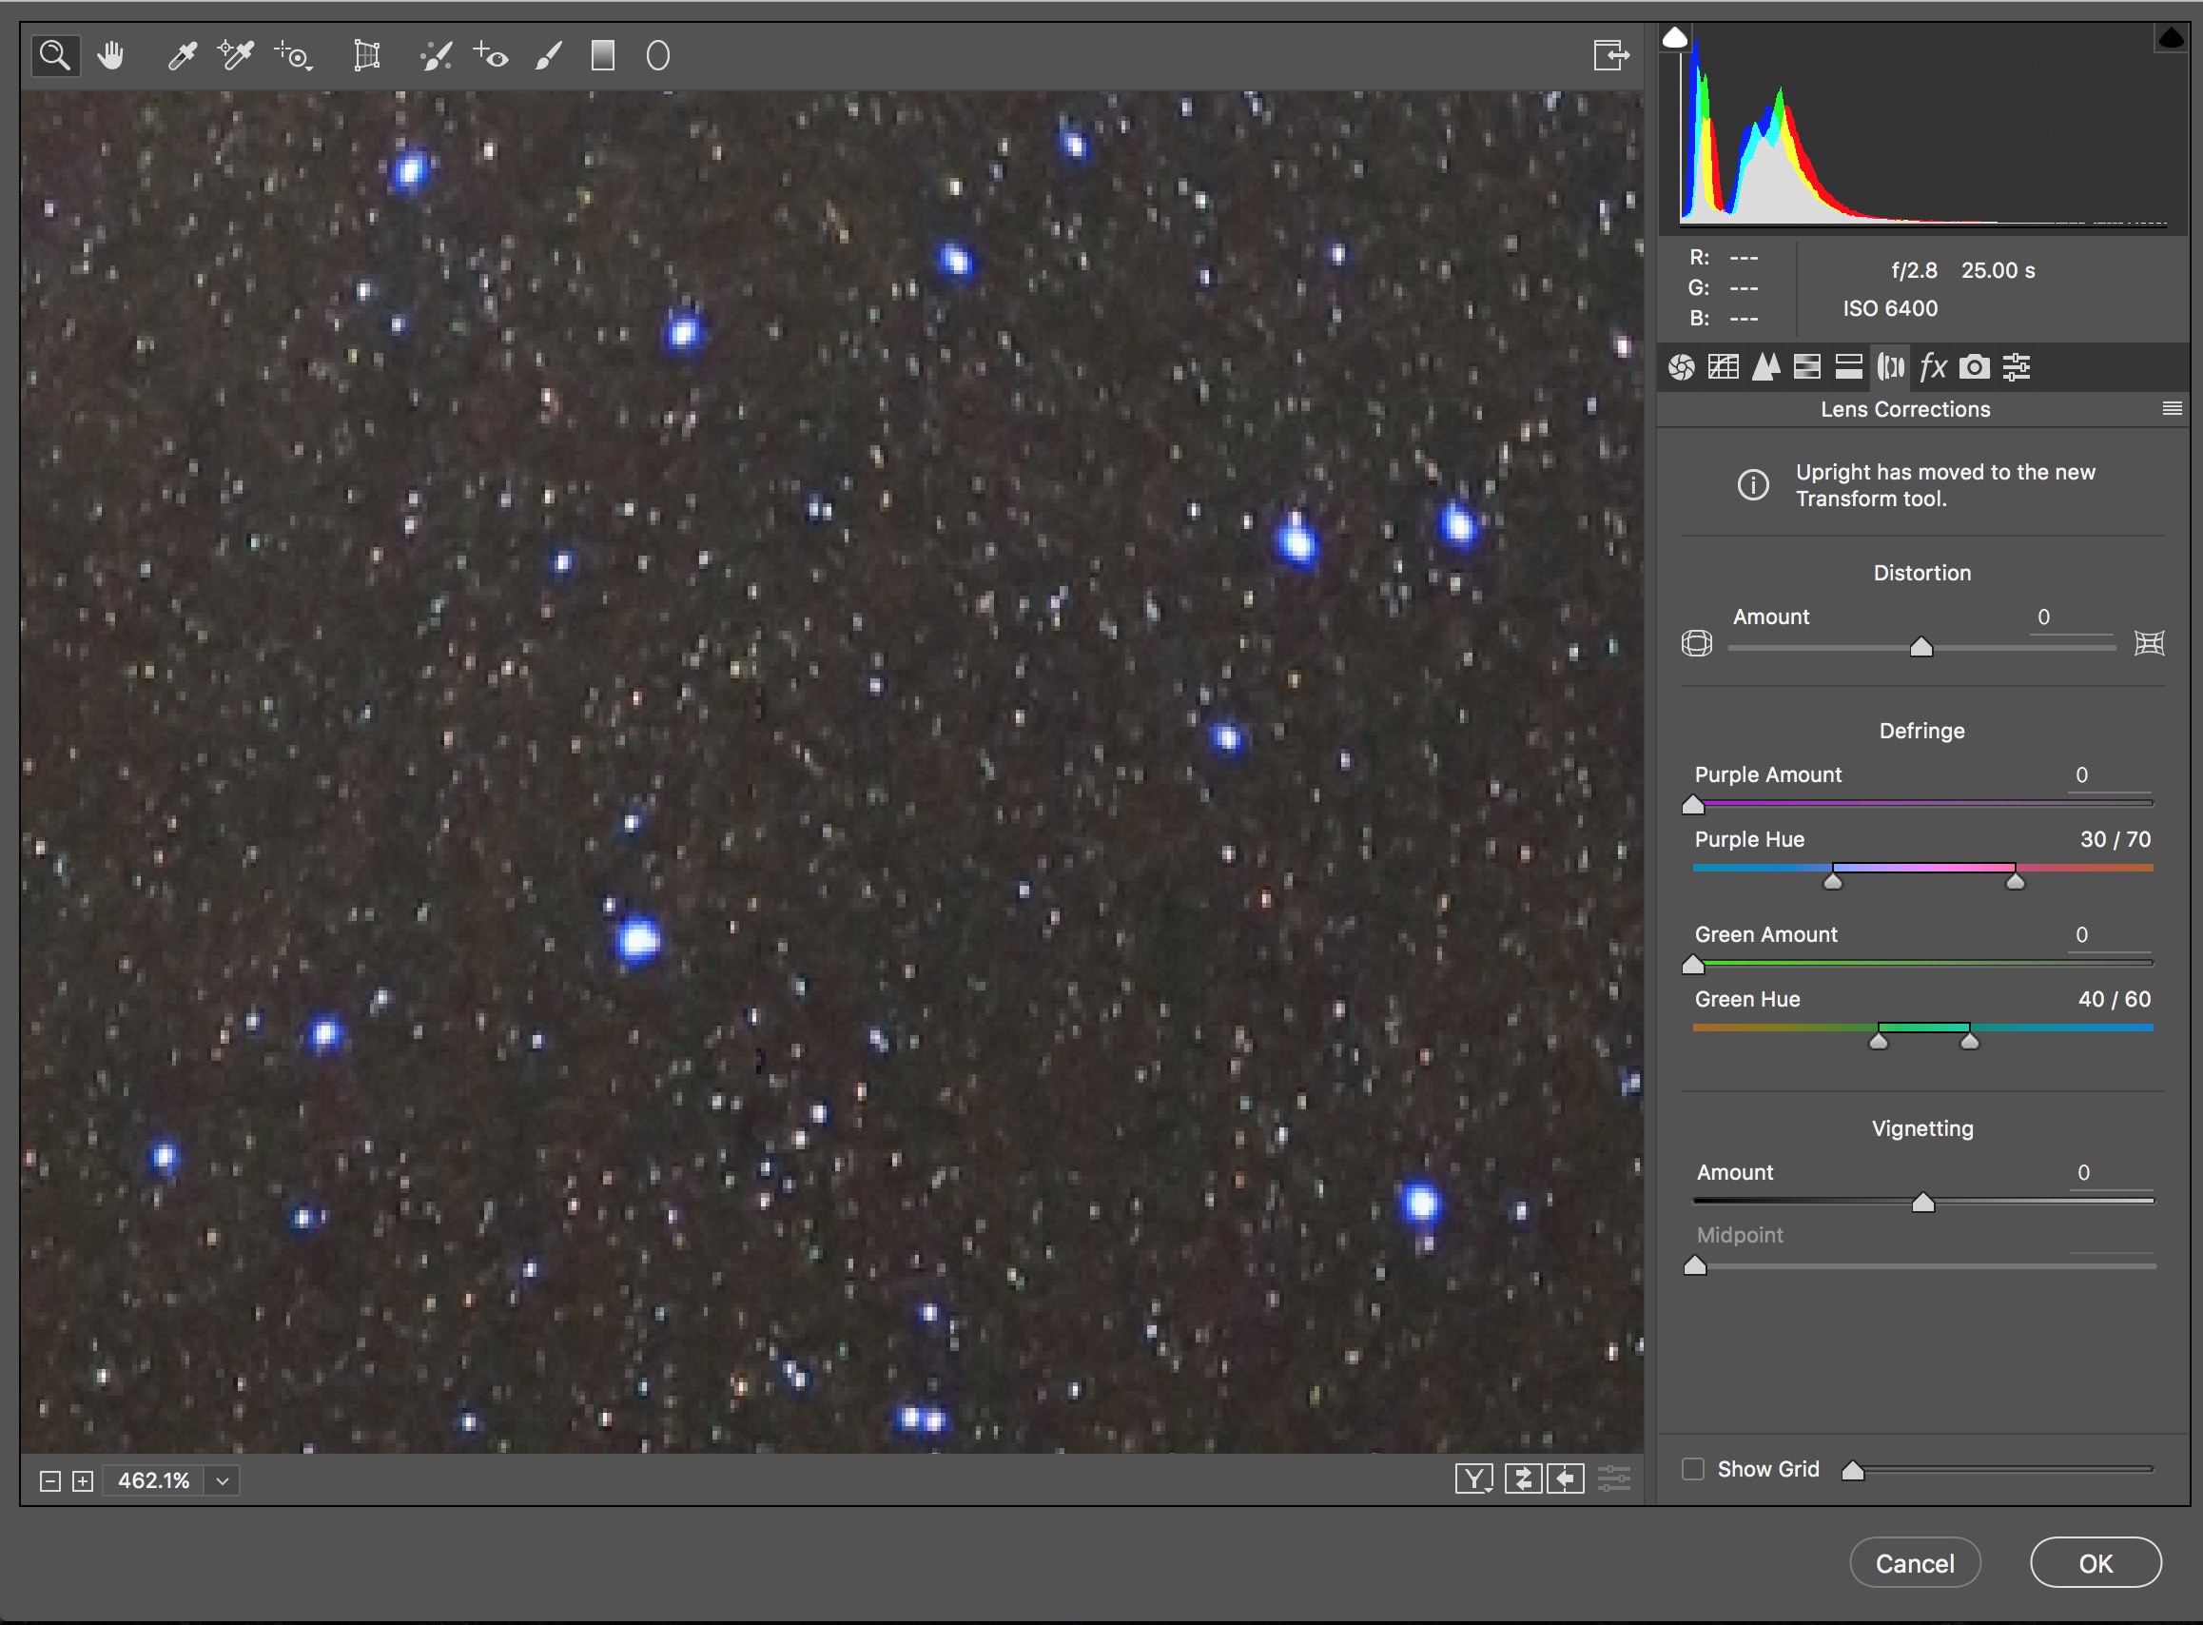
Task: Click the Green Hue left range handle
Action: [1879, 1040]
